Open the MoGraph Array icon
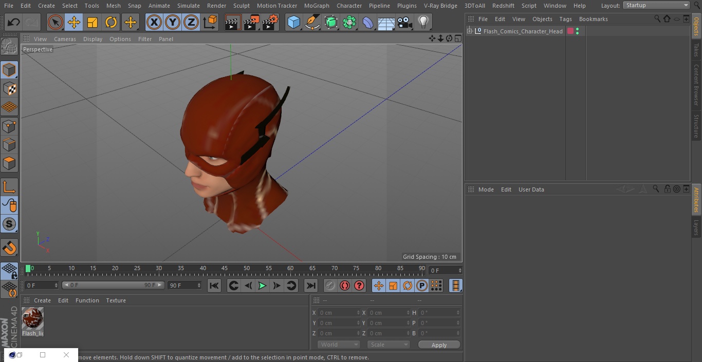The width and height of the screenshot is (702, 362). 349,22
